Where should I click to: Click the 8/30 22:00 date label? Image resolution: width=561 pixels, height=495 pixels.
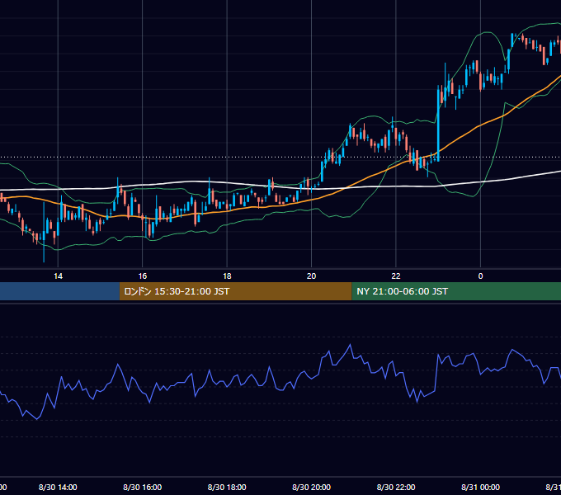396,487
